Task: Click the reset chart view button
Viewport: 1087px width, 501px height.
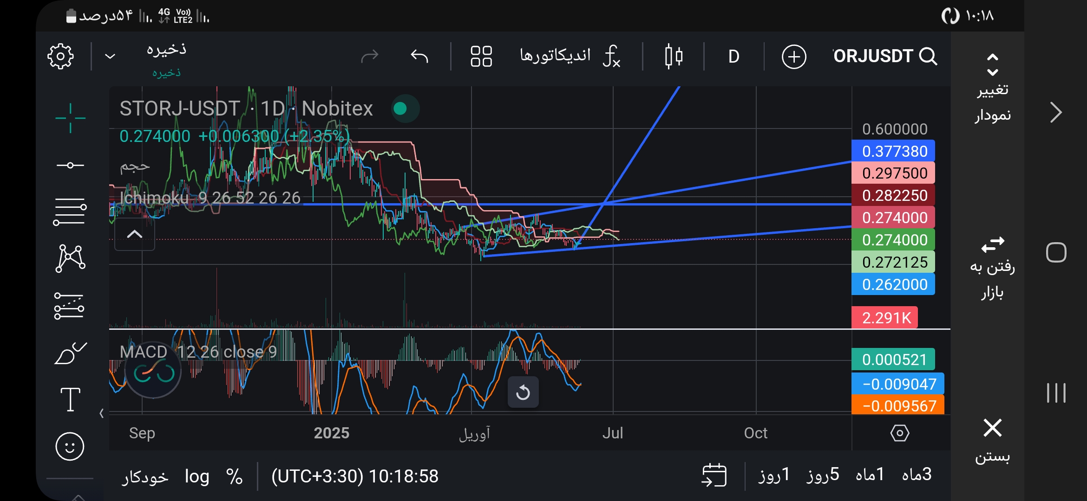Action: coord(523,392)
